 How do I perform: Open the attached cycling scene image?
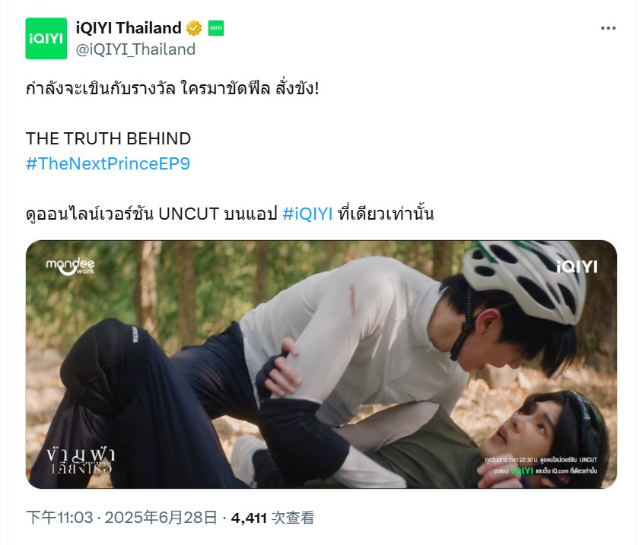coord(321,364)
